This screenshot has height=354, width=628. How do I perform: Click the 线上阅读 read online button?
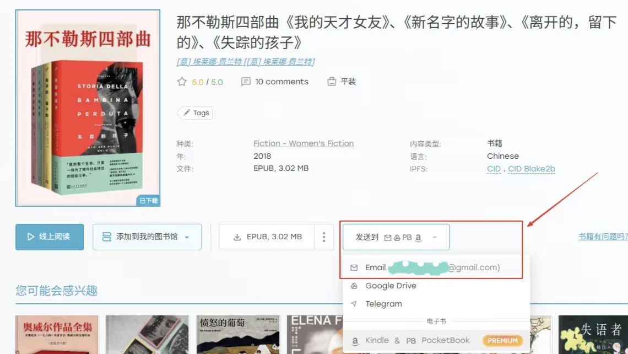(x=50, y=237)
